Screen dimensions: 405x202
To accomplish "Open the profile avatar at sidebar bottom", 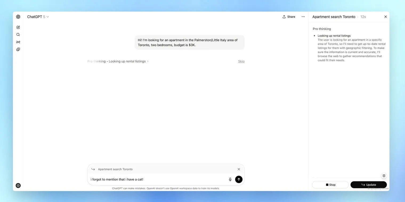I will pos(18,185).
